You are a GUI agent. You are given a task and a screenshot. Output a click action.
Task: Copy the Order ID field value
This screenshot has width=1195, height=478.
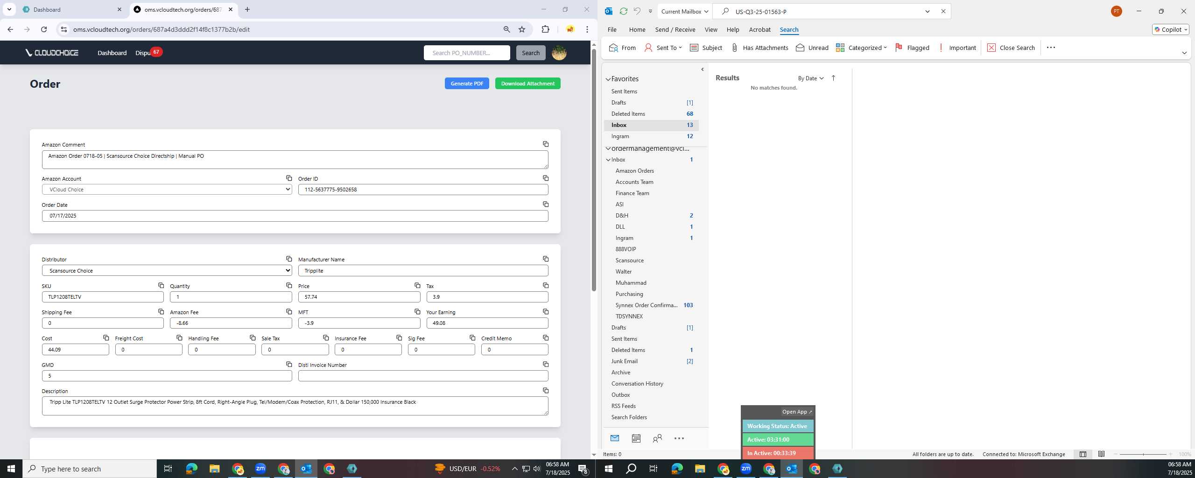[545, 178]
